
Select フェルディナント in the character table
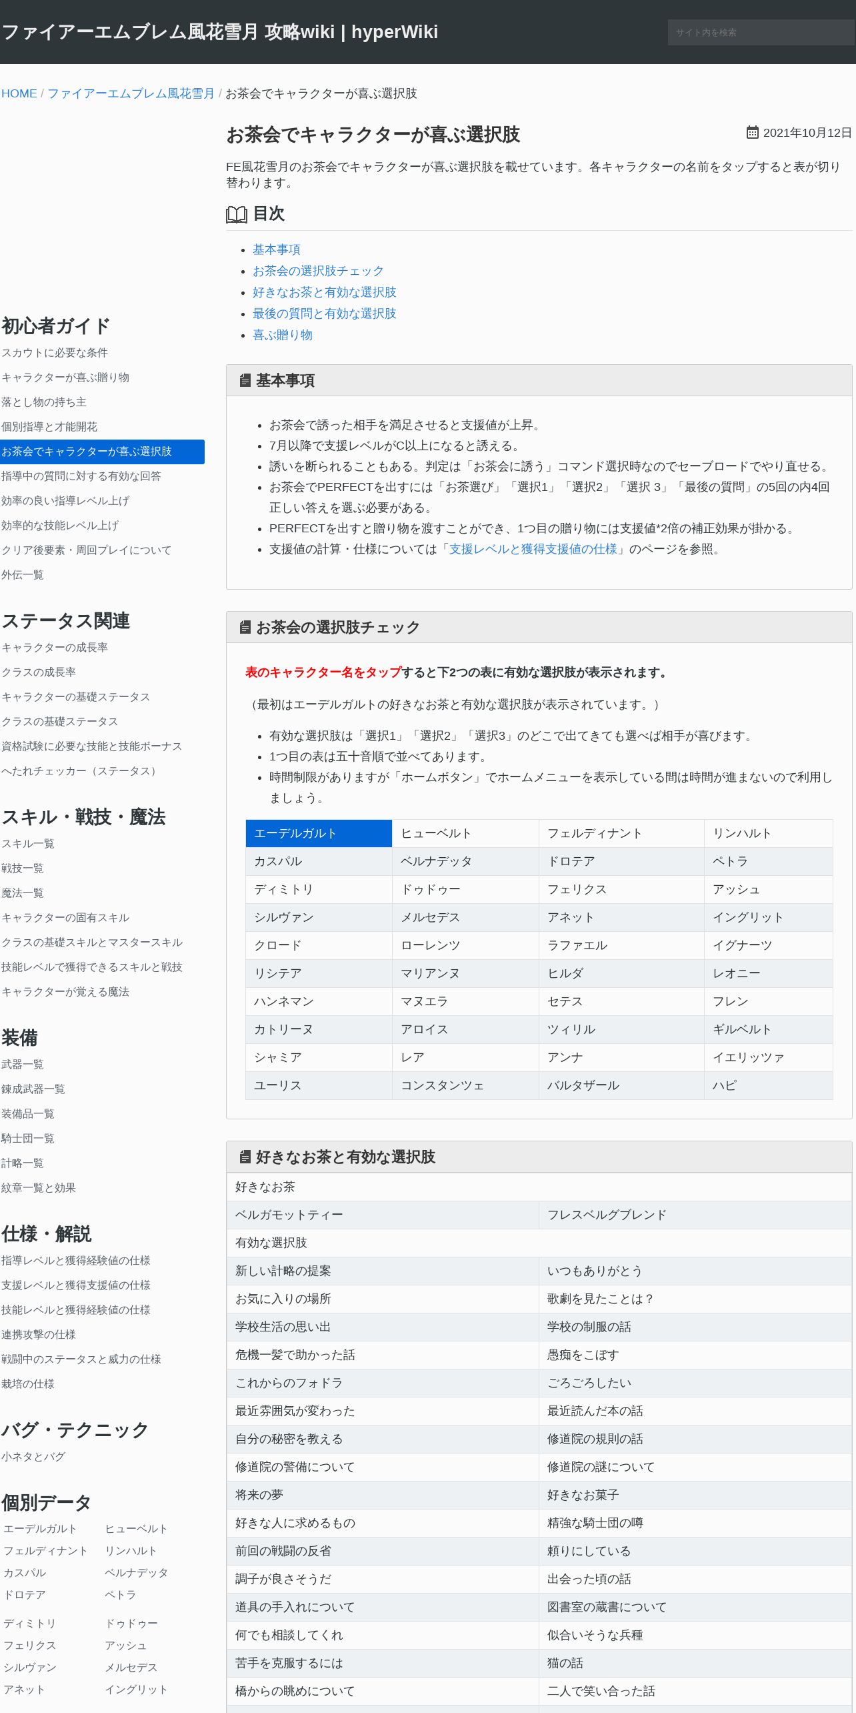click(621, 834)
